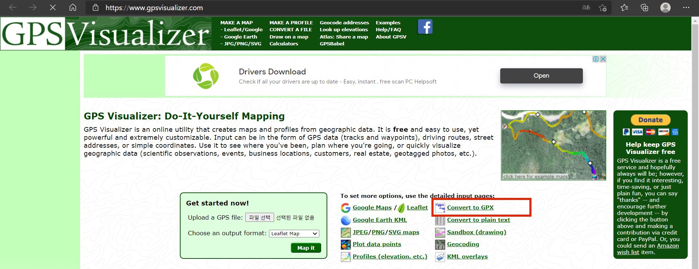
Task: Open the favorites list icon
Action: coord(624,8)
